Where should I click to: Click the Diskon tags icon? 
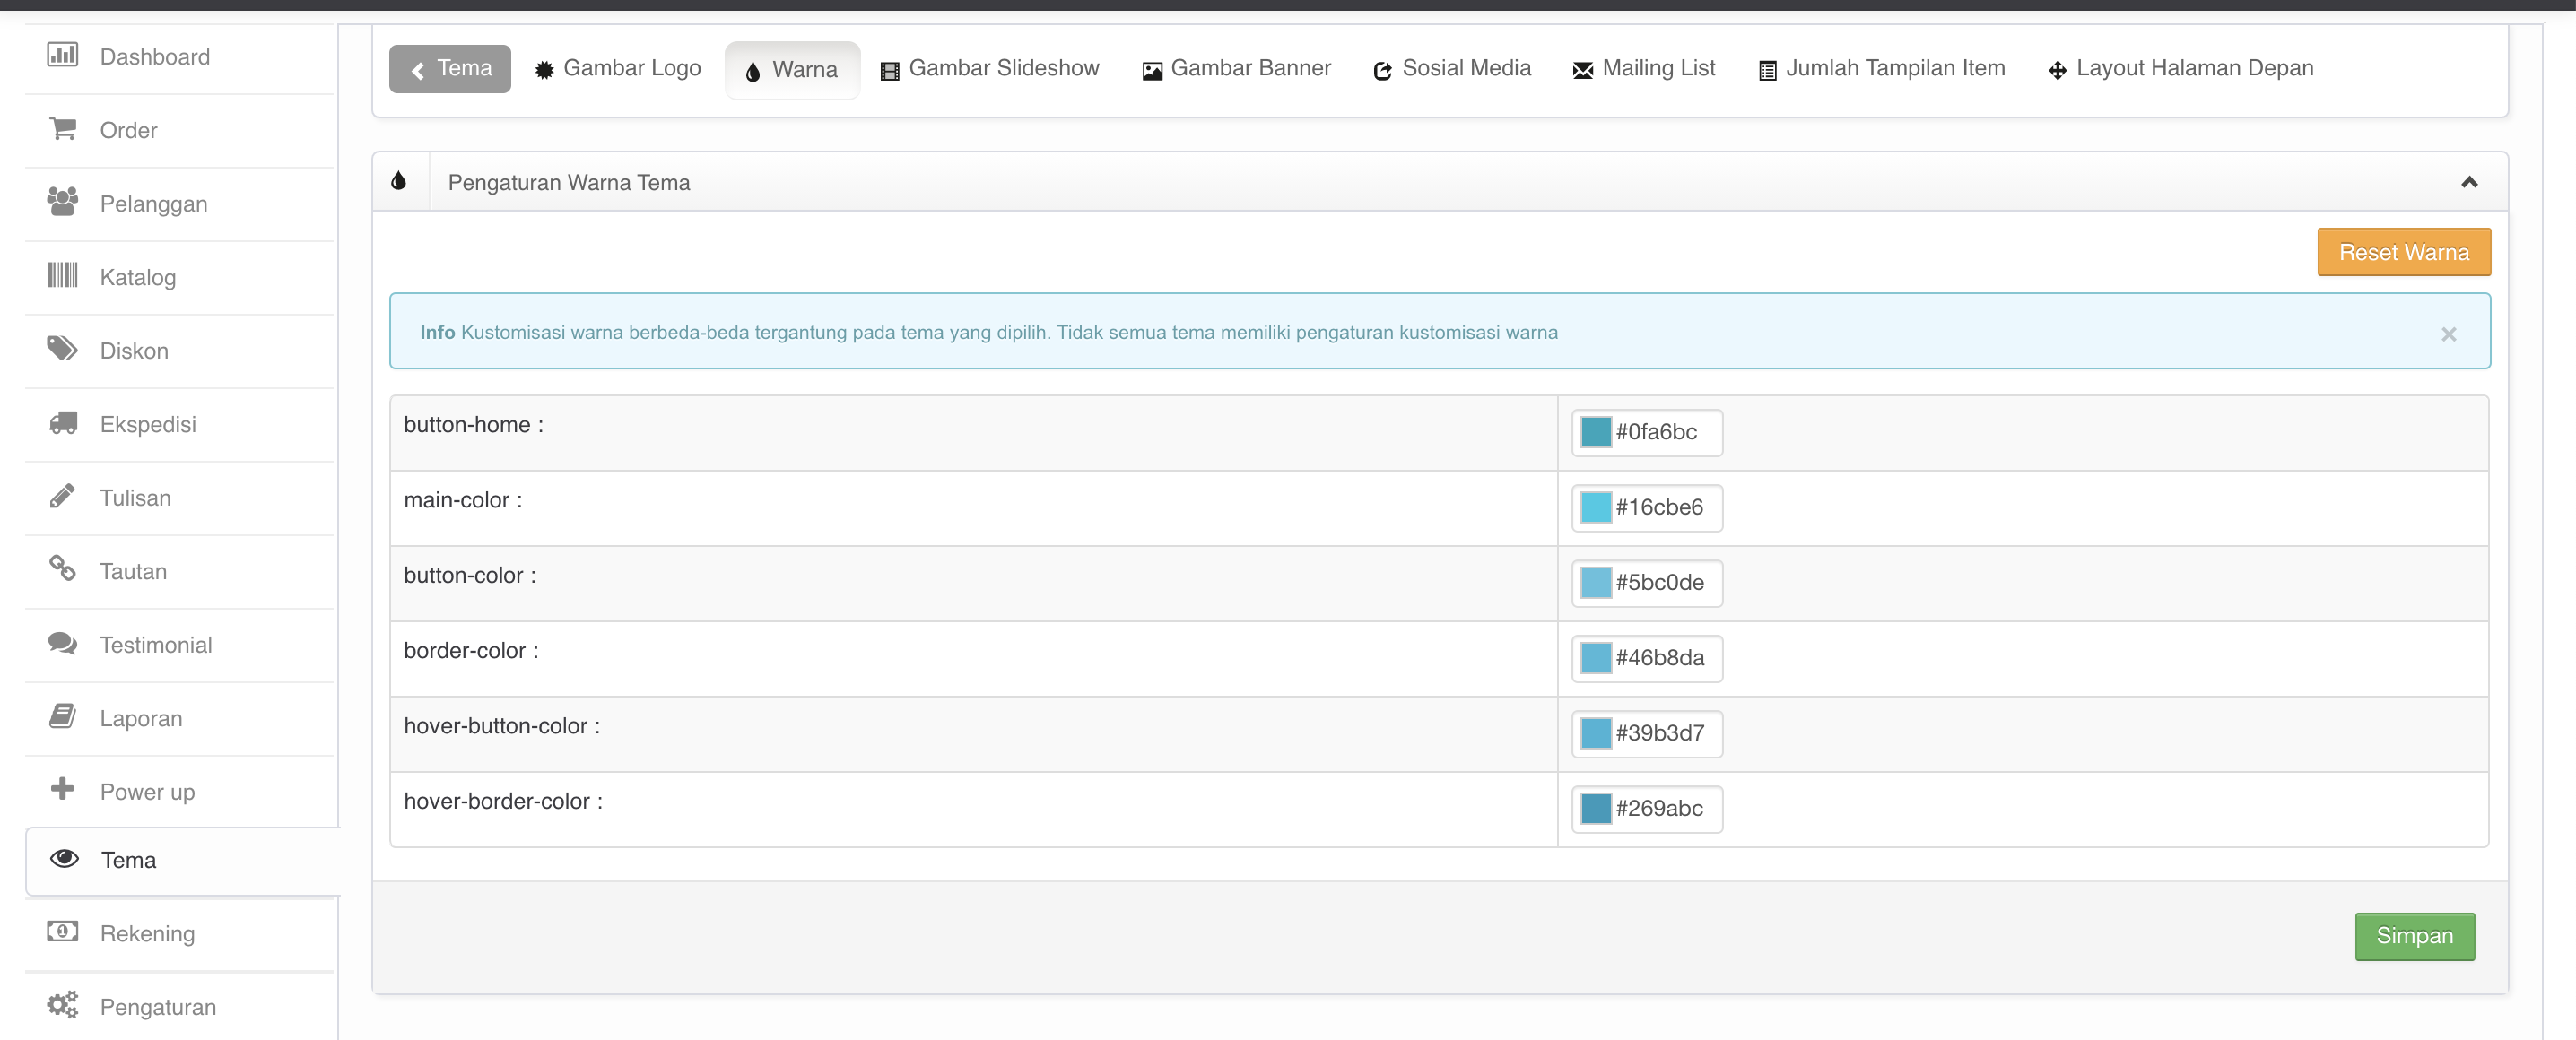coord(62,349)
